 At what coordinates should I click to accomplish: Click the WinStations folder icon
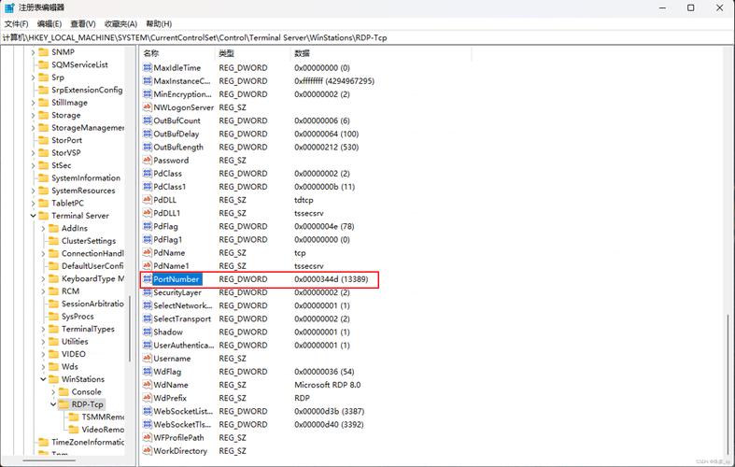coord(53,379)
